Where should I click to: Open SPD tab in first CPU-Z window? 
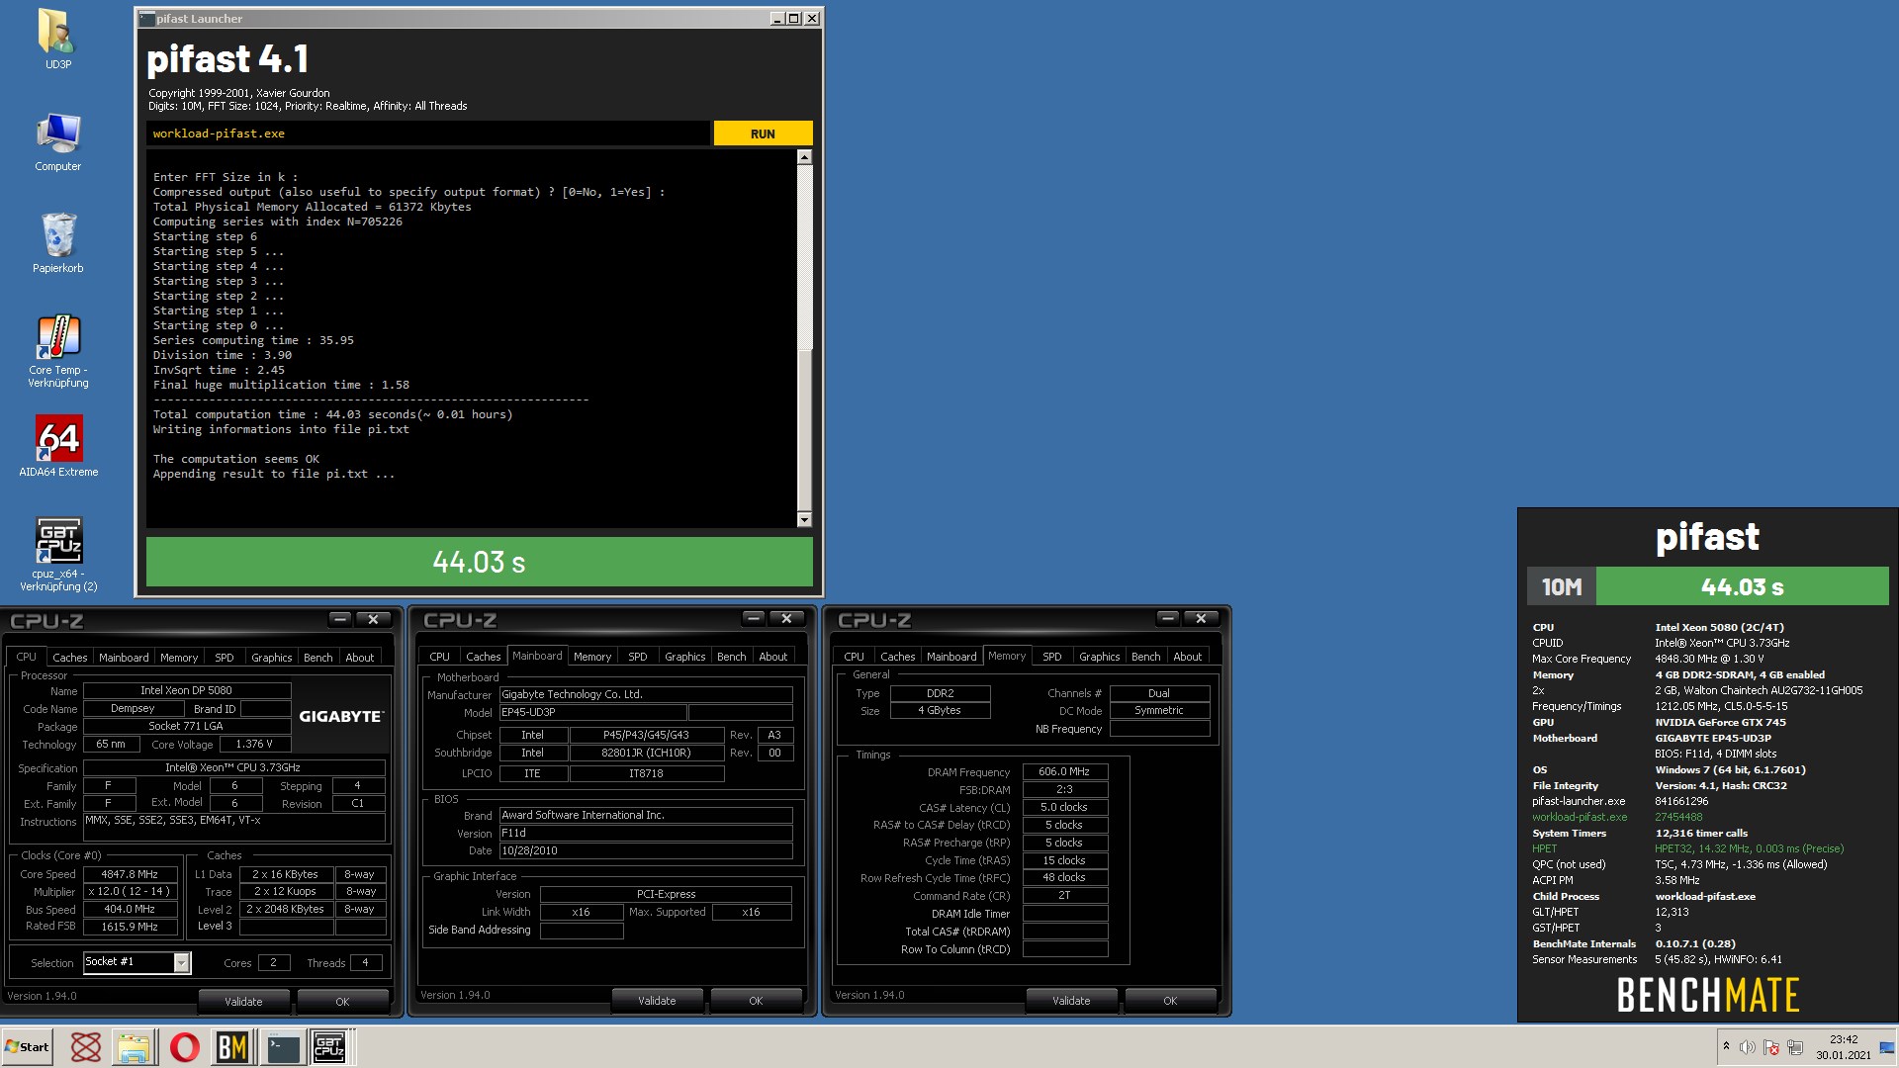tap(225, 658)
